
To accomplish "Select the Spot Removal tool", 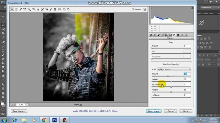I will click(x=42, y=9).
